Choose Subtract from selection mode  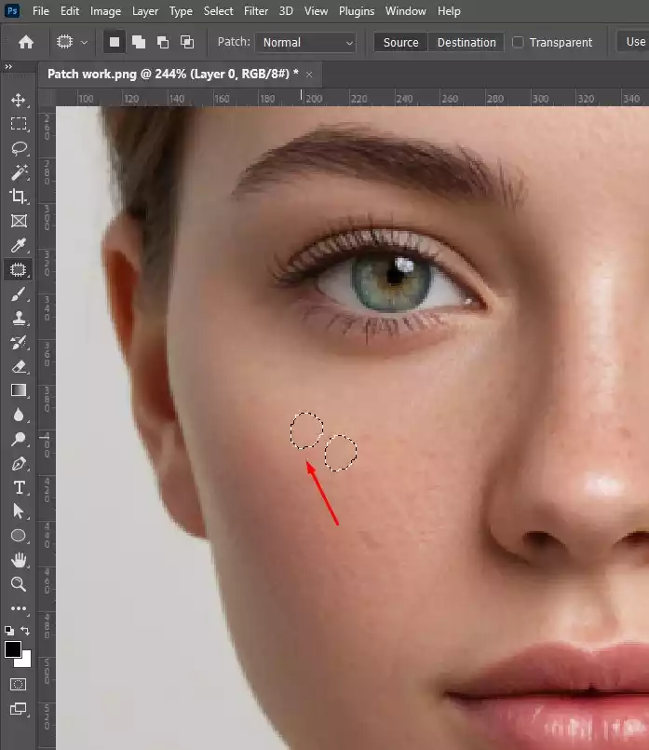point(163,43)
